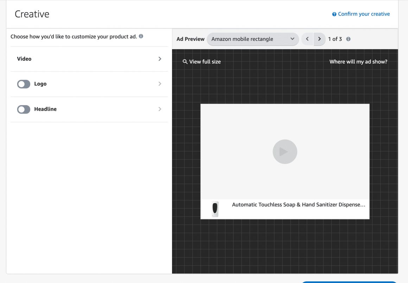Select the Logo option label
The height and width of the screenshot is (283, 408).
[40, 84]
